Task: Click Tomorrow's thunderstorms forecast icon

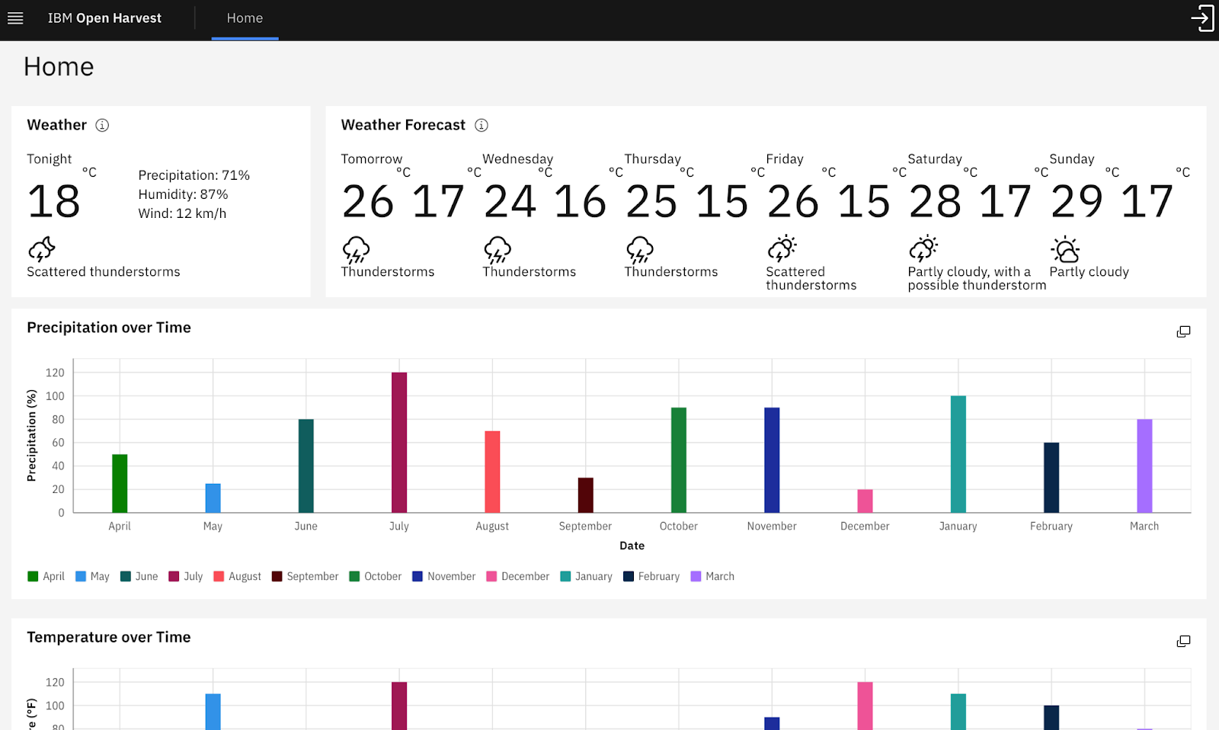Action: (356, 249)
